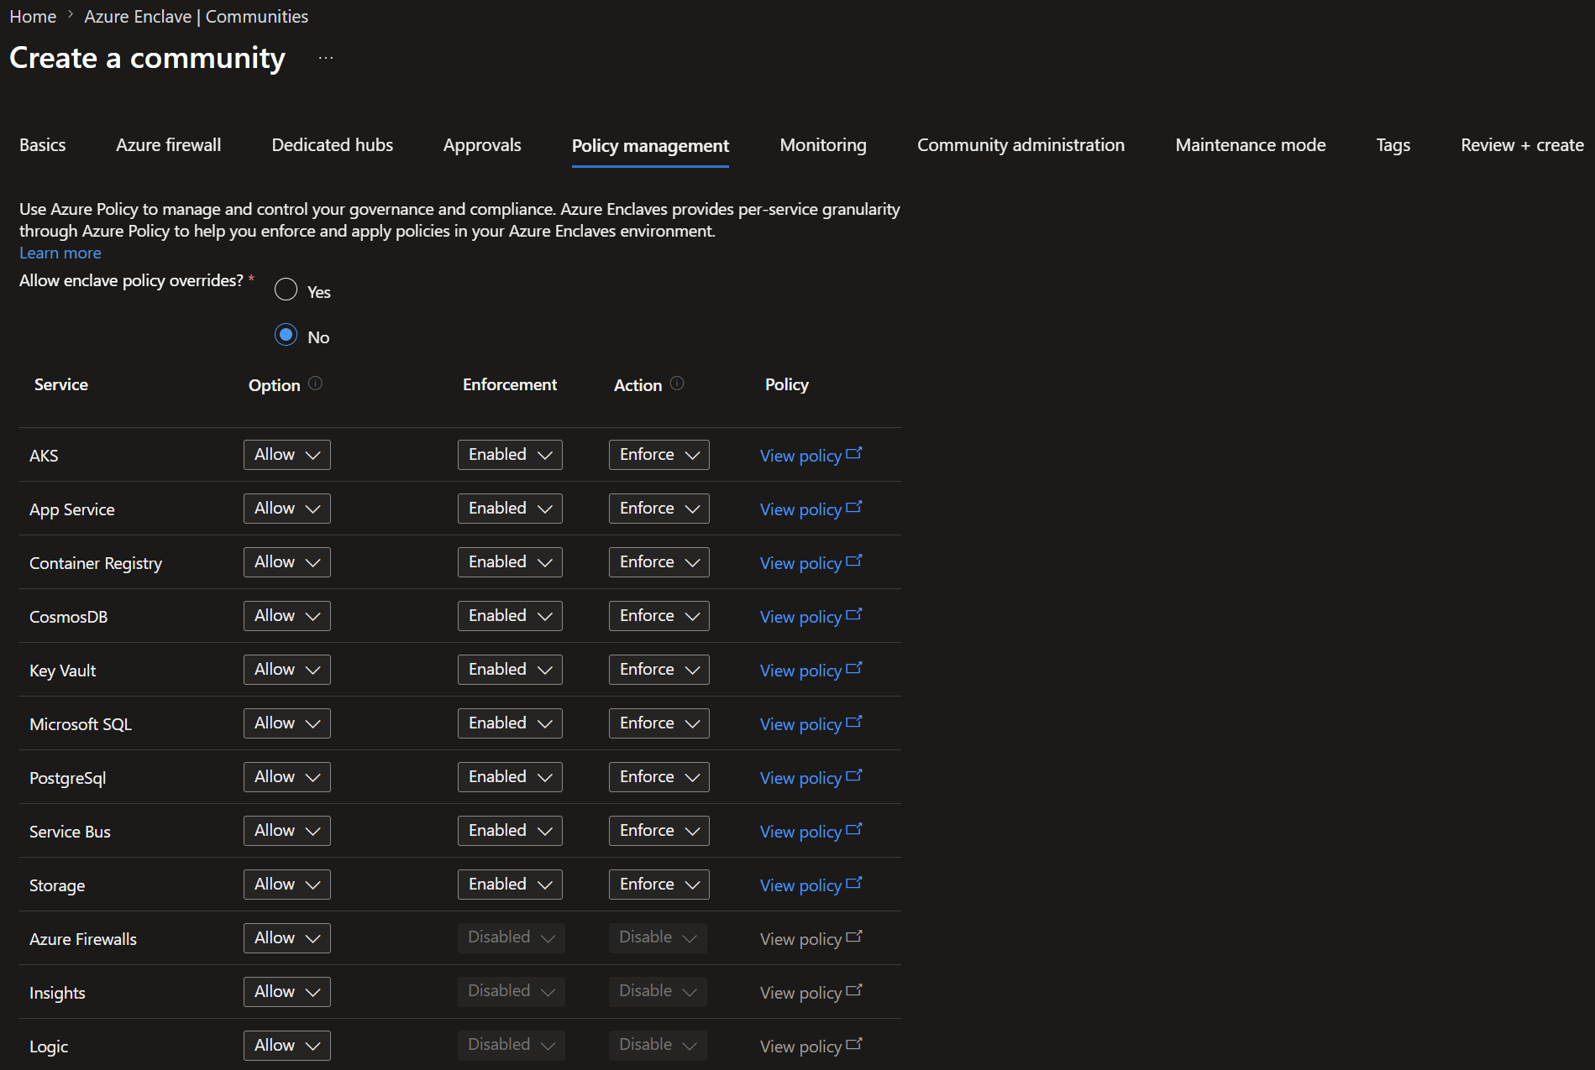Expand the App Service Enforcement dropdown
1595x1070 pixels.
point(510,509)
